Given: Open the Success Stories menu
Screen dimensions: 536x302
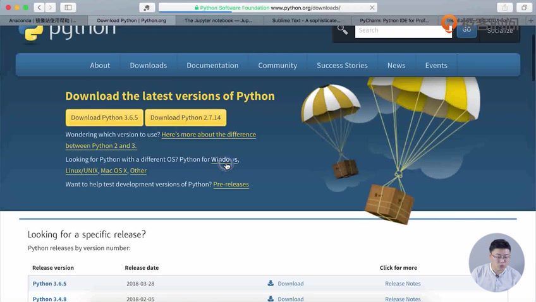Looking at the screenshot, I should [x=342, y=65].
